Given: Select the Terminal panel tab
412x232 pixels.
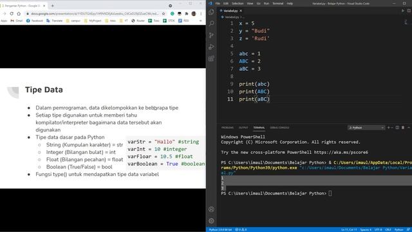Looking at the screenshot, I should click(259, 128).
